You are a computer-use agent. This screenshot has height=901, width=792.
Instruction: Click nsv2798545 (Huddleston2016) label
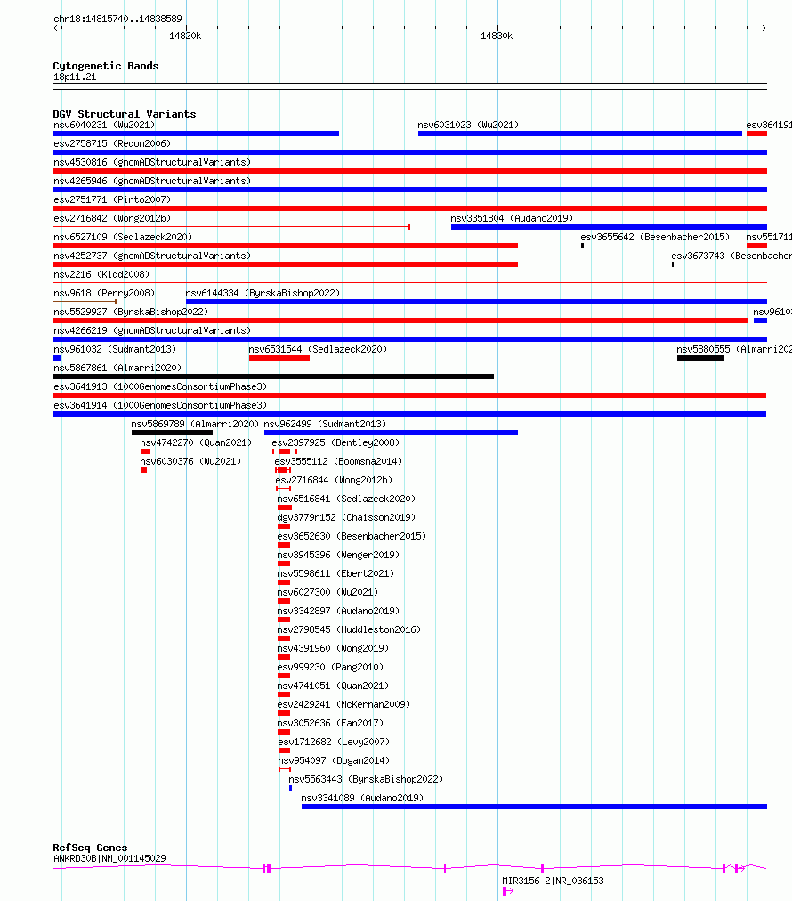click(349, 629)
